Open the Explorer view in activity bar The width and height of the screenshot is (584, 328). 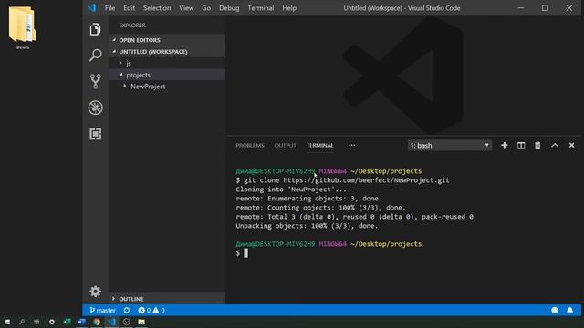pos(95,29)
